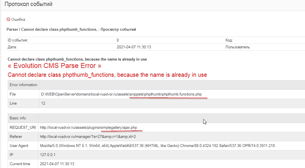
Task: Select the Referer label
Action: 16,137
